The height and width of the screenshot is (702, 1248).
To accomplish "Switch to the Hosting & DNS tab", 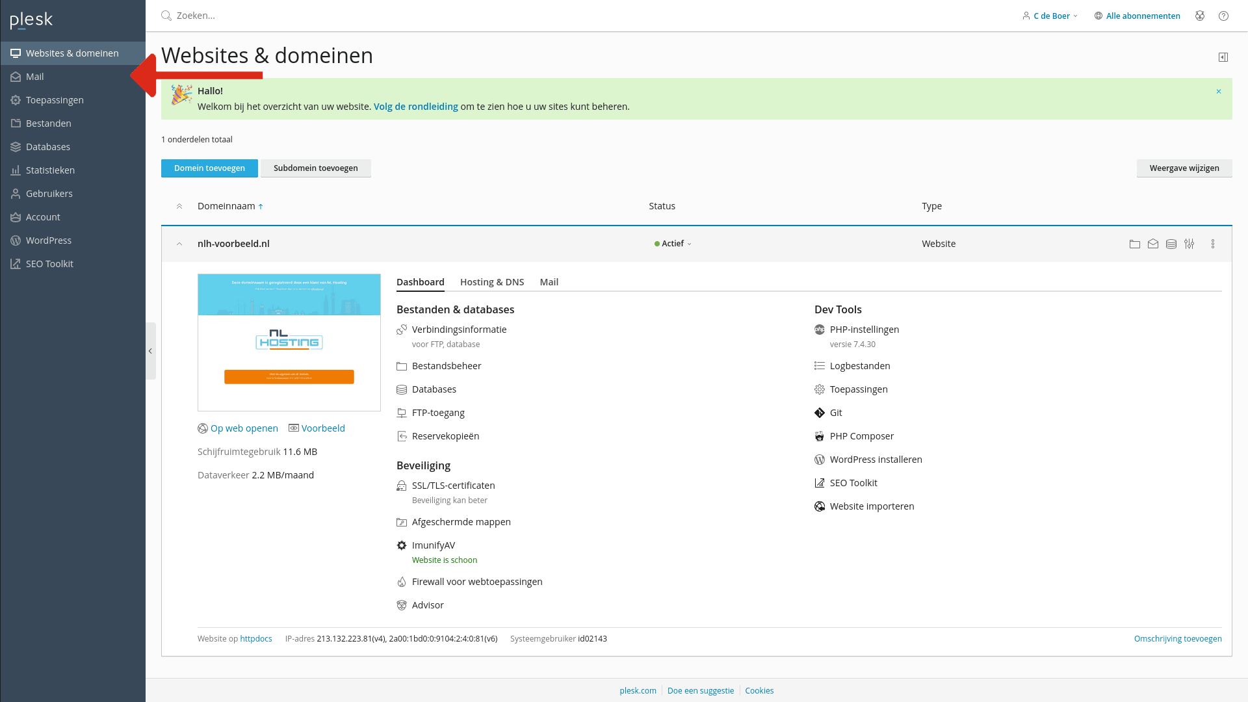I will coord(492,282).
